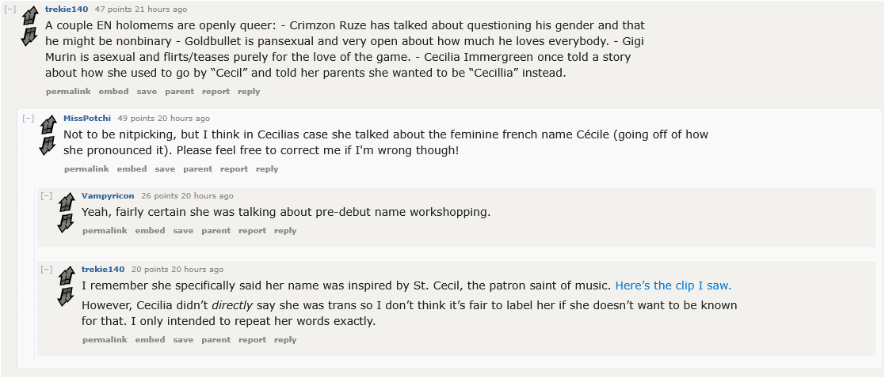Reply to MissPotchi's comment
Image resolution: width=885 pixels, height=378 pixels.
click(267, 169)
